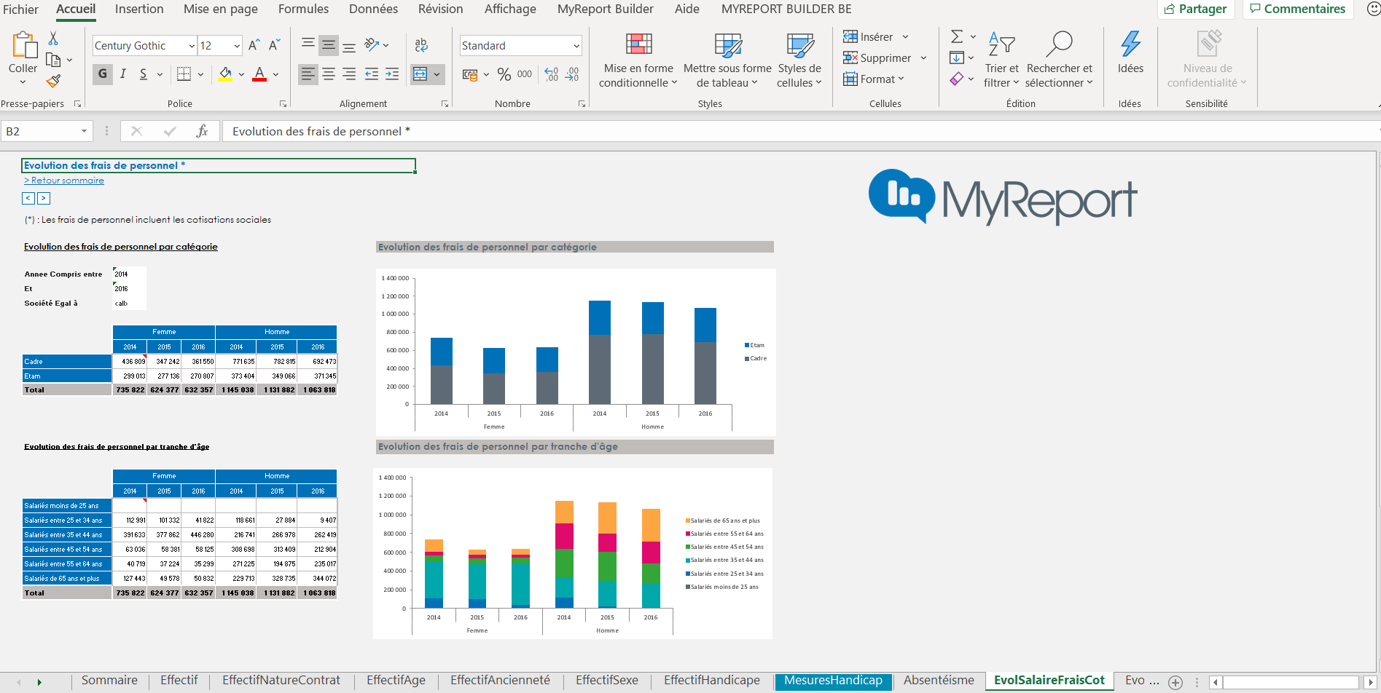Viewport: 1381px width, 693px height.
Task: Switch to the Affichage tab
Action: pyautogui.click(x=510, y=9)
